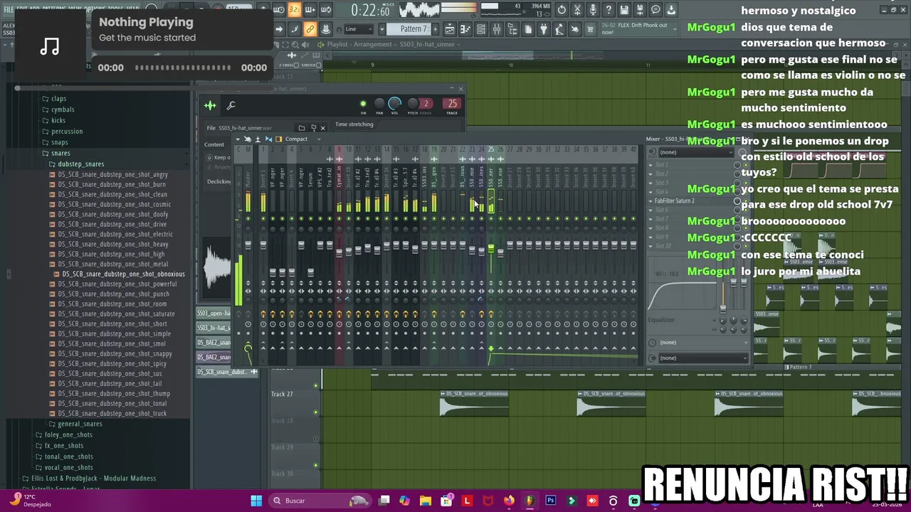Click the microphone recording icon
This screenshot has height=512, width=911.
[x=592, y=10]
